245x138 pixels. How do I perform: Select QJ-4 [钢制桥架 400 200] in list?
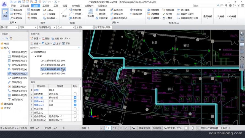click(x=53, y=73)
